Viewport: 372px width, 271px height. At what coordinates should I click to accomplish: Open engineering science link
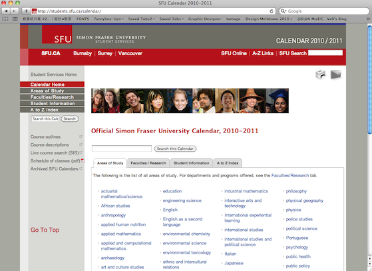click(182, 200)
